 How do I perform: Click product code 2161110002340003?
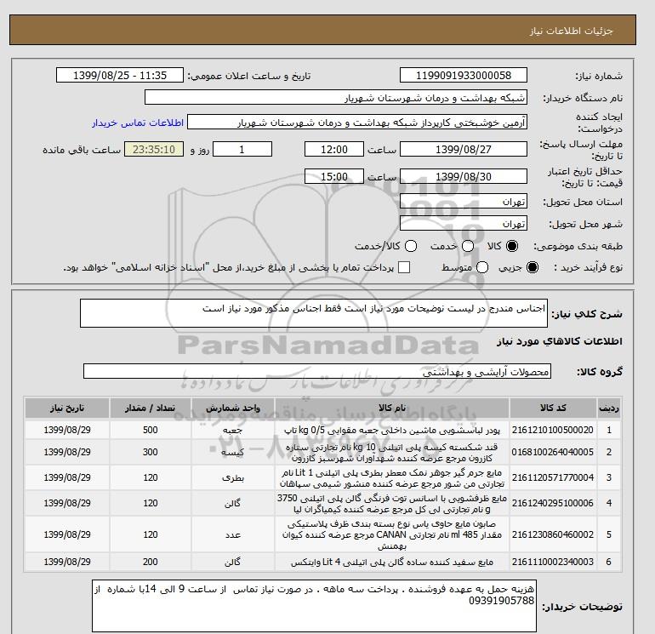point(553,562)
